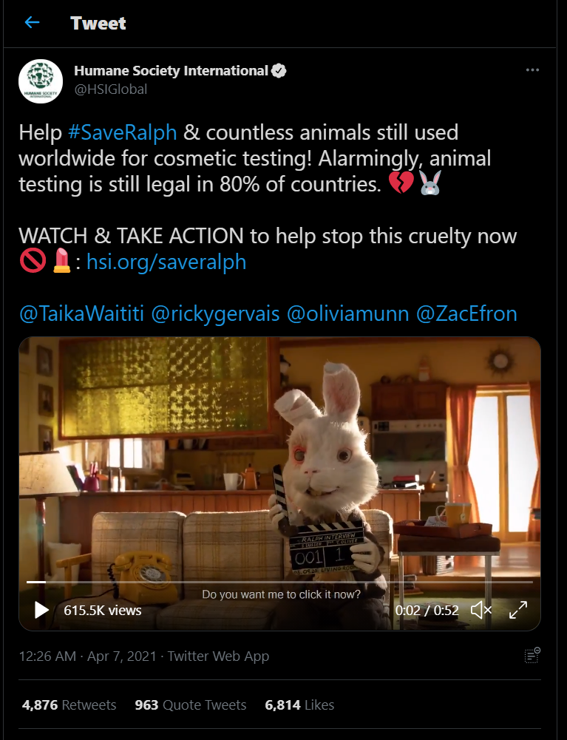Click Humane Society International profile avatar
The image size is (567, 740).
point(41,81)
